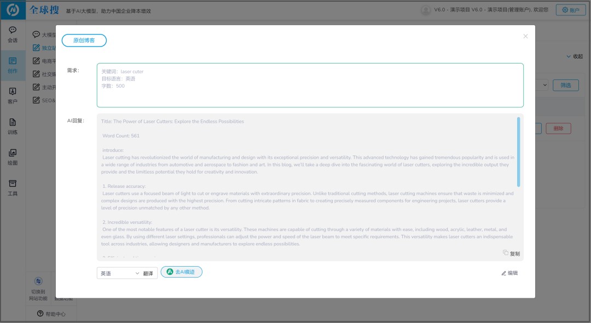
Task: Click the '2. Incredible versatility:' heading
Action: pos(128,222)
